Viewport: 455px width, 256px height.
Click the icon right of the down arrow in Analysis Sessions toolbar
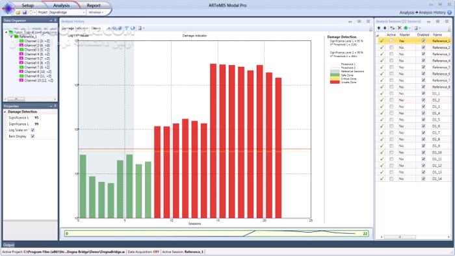[393, 28]
